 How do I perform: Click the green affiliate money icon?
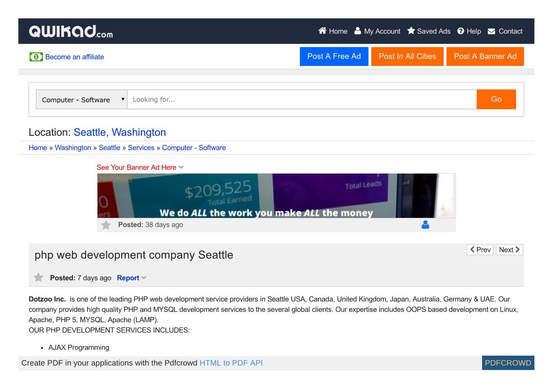tap(36, 57)
